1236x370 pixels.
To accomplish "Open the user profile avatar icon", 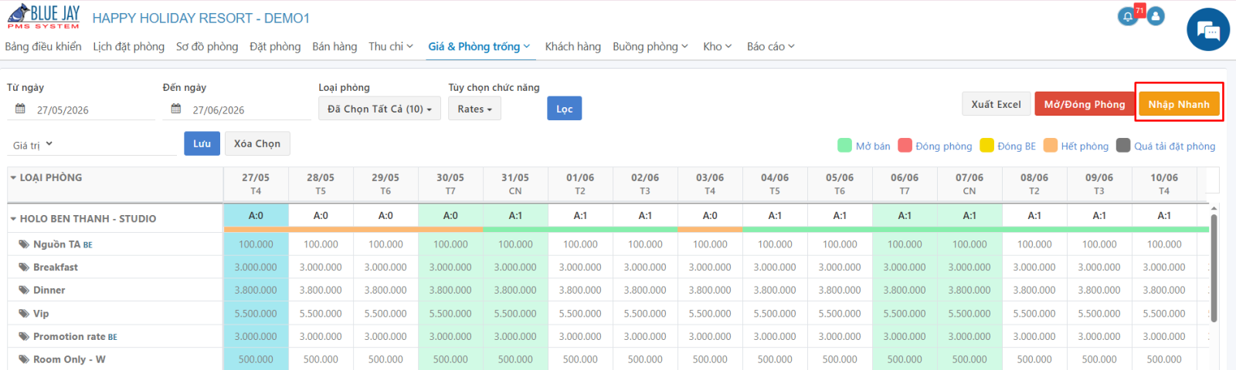I will pos(1156,16).
